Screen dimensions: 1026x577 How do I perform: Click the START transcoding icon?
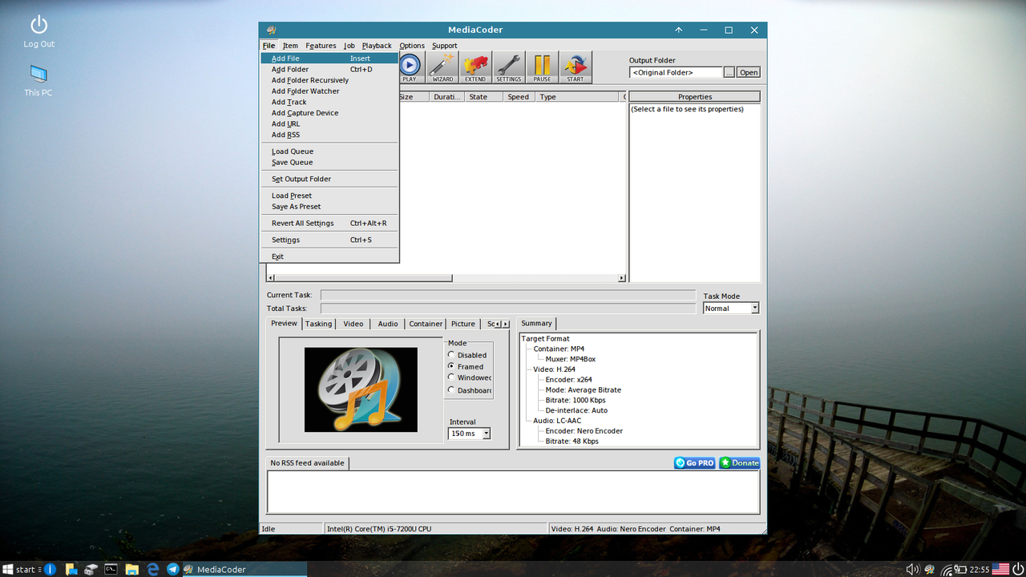pos(575,67)
